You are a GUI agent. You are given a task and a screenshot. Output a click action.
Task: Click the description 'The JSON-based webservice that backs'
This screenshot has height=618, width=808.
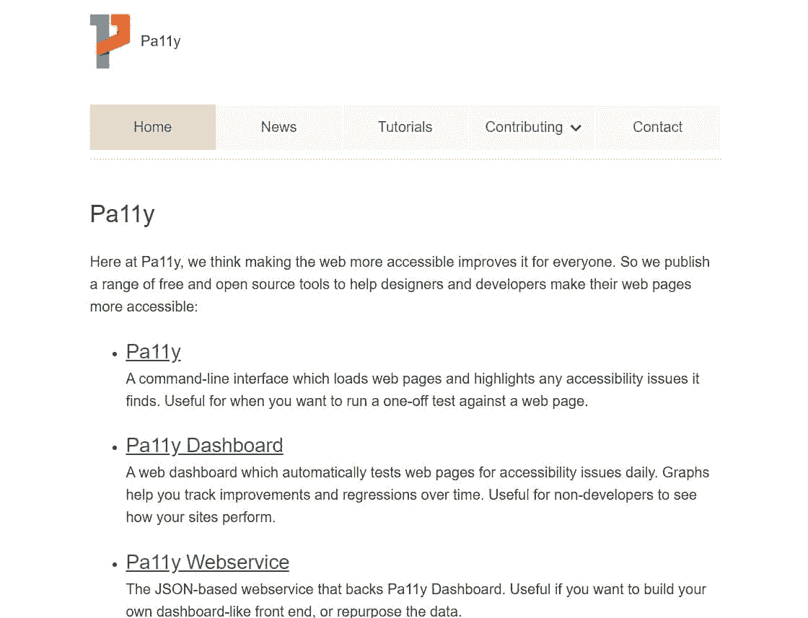click(416, 600)
